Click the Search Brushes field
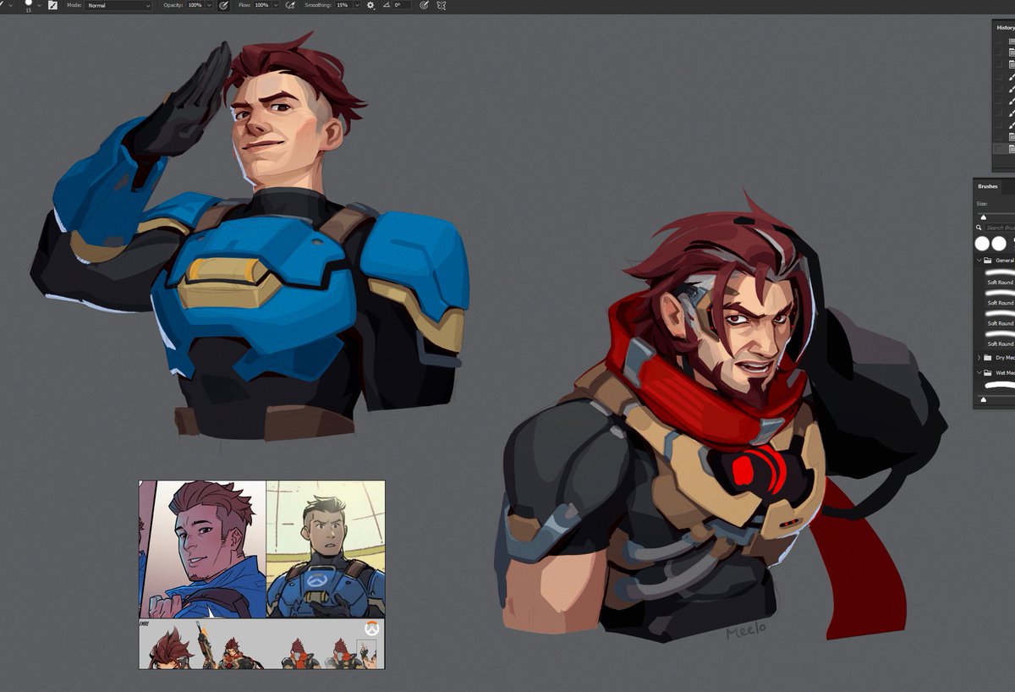 1000,228
